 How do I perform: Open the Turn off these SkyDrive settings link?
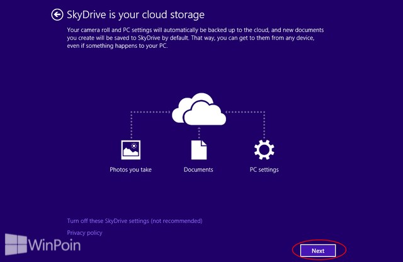coord(135,221)
